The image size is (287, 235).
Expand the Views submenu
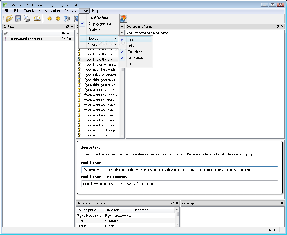tap(99, 45)
